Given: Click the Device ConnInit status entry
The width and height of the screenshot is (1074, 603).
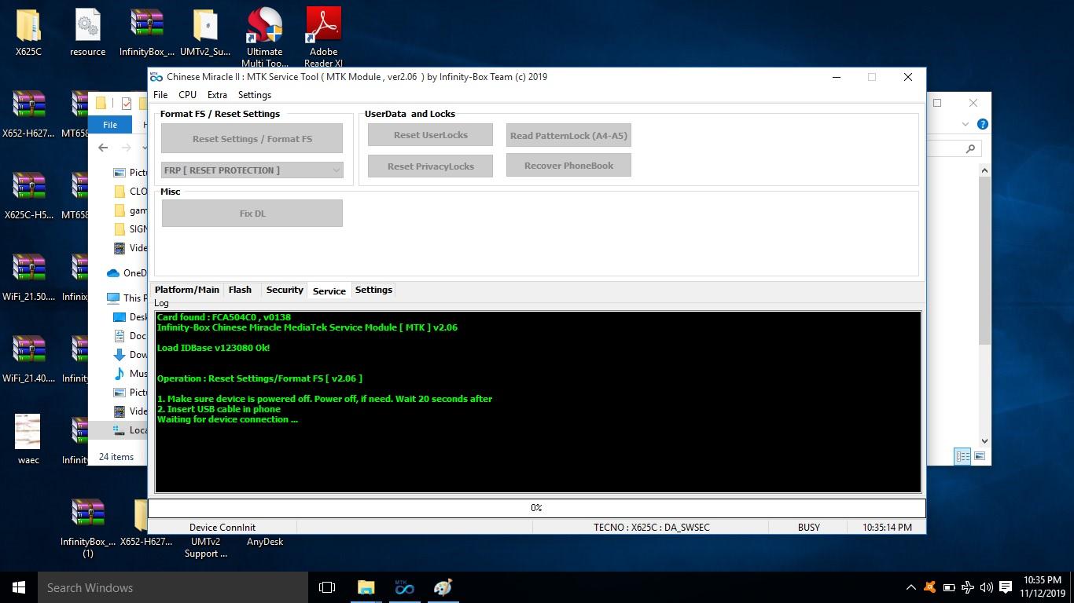Looking at the screenshot, I should coord(222,527).
